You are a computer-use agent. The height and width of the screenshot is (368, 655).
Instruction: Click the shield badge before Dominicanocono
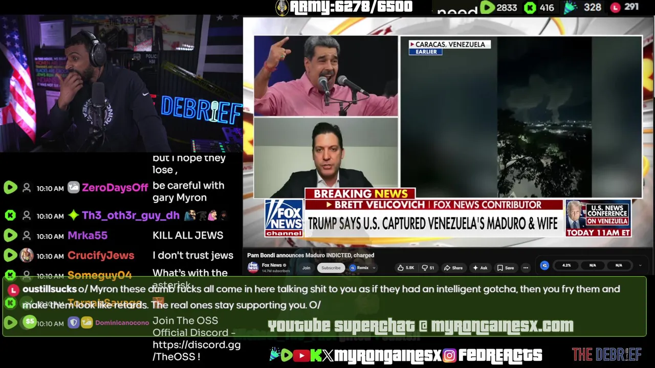click(x=74, y=323)
